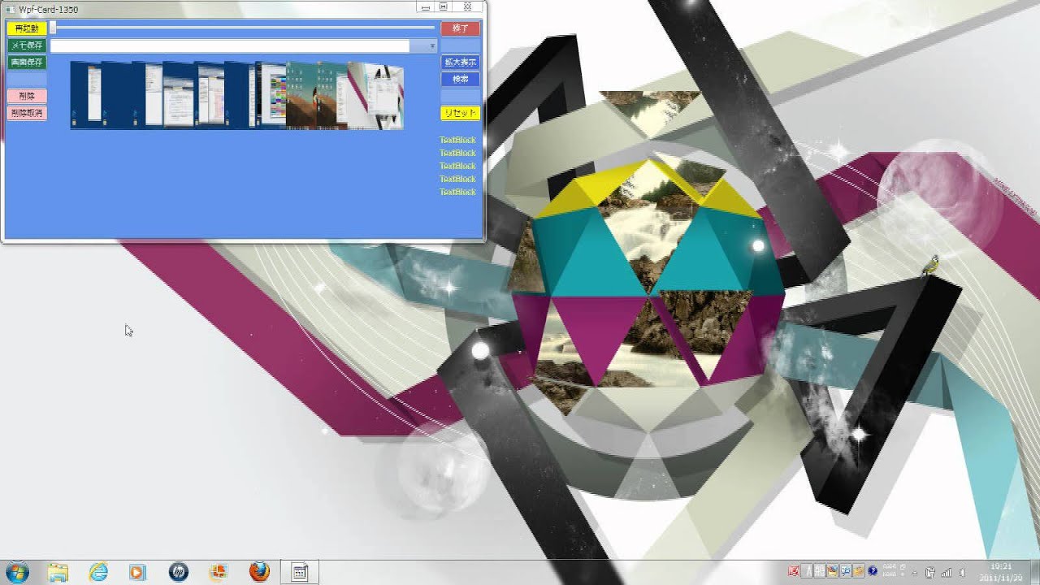Viewport: 1040px width, 585px height.
Task: Click the blue round help tray icon
Action: [873, 571]
